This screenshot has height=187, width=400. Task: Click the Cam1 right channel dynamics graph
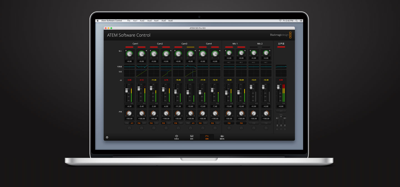(x=141, y=73)
